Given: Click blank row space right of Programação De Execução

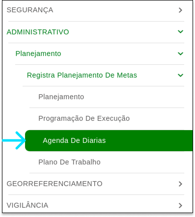Looking at the screenshot, I should pos(157,118).
